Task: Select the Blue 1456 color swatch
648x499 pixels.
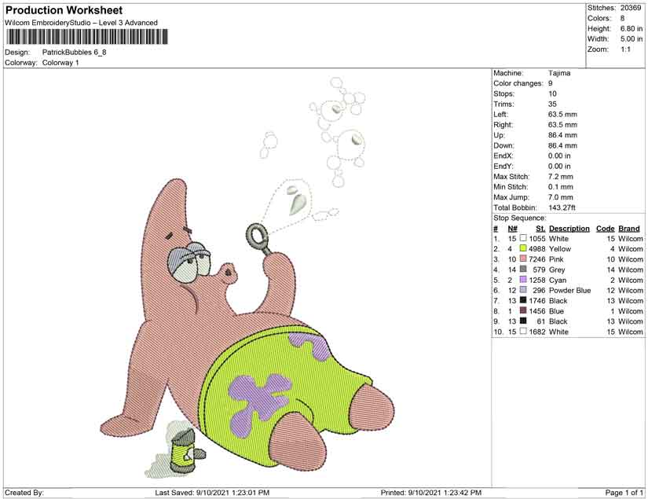Action: (x=522, y=311)
